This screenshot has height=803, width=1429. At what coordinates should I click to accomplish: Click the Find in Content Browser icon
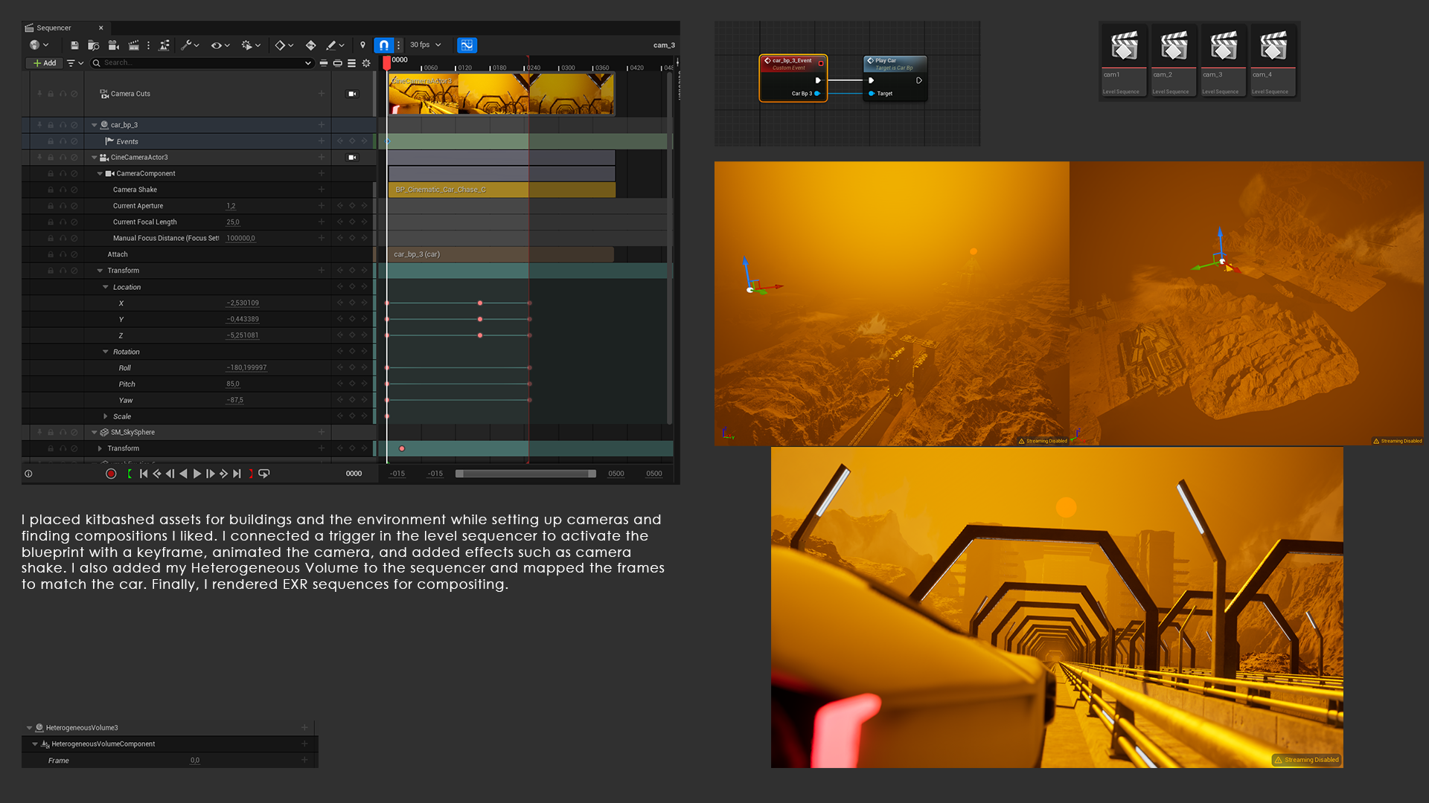click(x=94, y=45)
